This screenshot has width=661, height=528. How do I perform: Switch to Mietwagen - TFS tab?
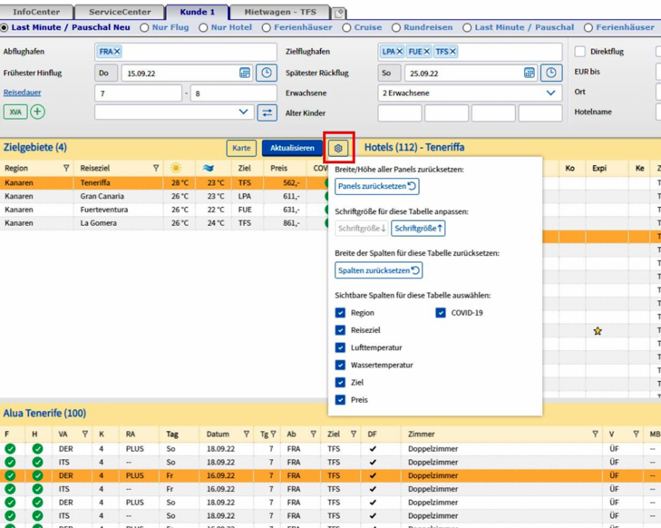pyautogui.click(x=280, y=12)
